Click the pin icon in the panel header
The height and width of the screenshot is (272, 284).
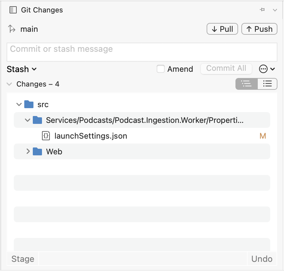262,10
